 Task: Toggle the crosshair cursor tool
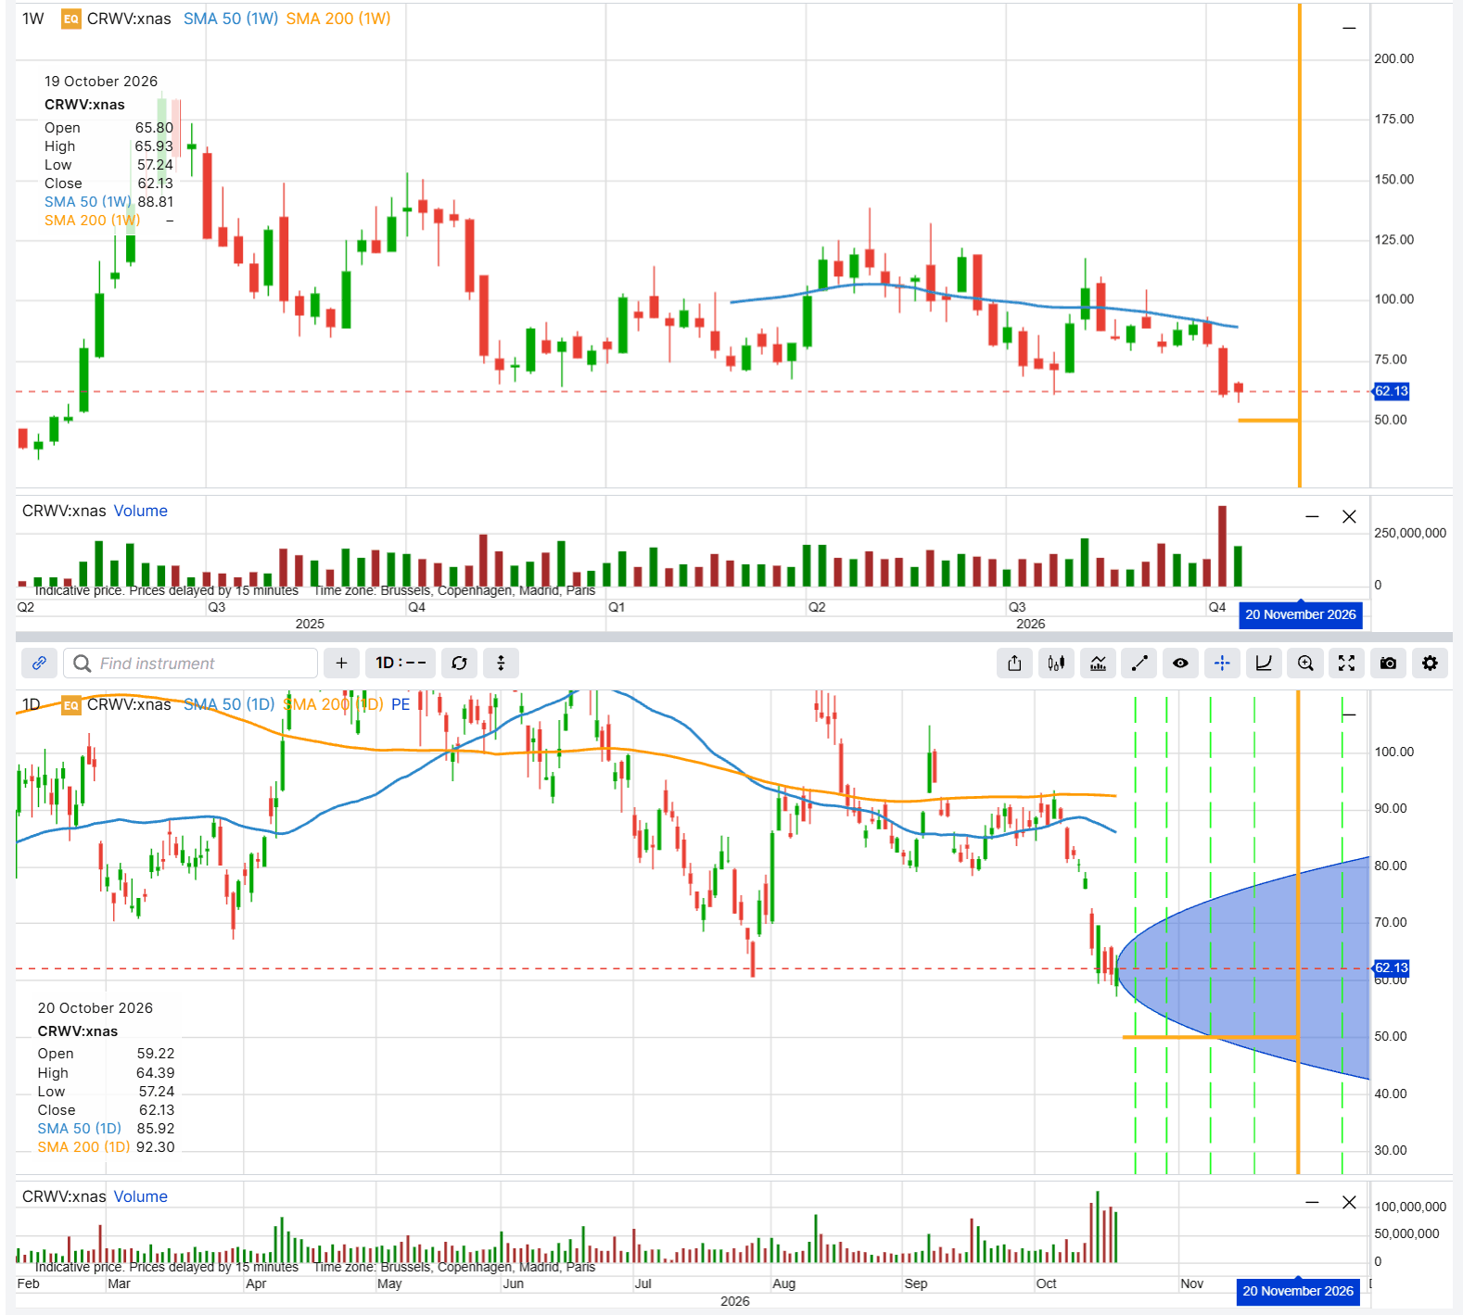pyautogui.click(x=1222, y=664)
